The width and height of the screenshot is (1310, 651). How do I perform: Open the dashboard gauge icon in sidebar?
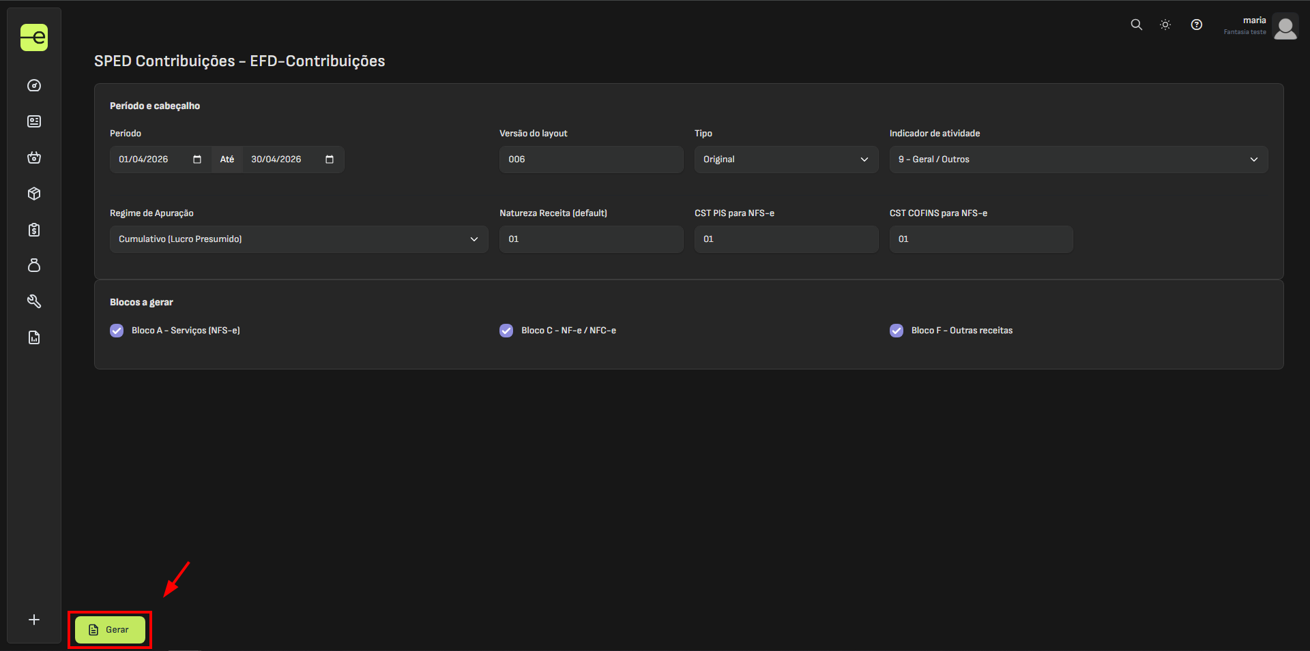point(34,85)
